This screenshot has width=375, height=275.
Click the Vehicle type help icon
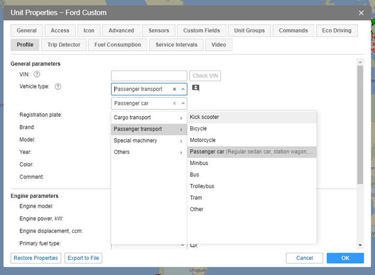coord(58,87)
